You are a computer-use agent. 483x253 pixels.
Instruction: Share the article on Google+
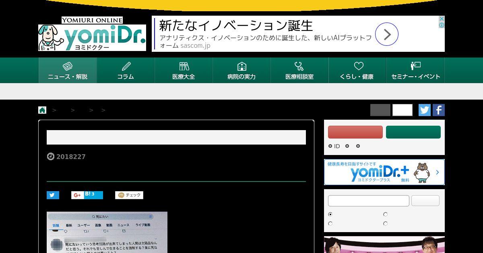point(77,195)
